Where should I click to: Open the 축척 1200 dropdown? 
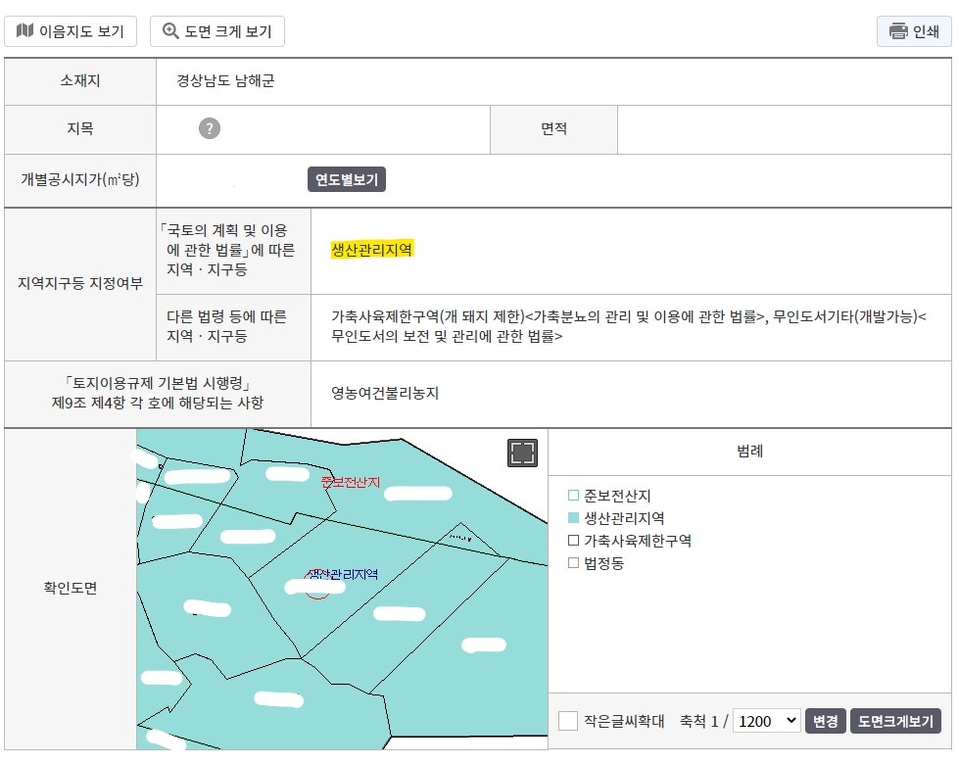tap(766, 721)
